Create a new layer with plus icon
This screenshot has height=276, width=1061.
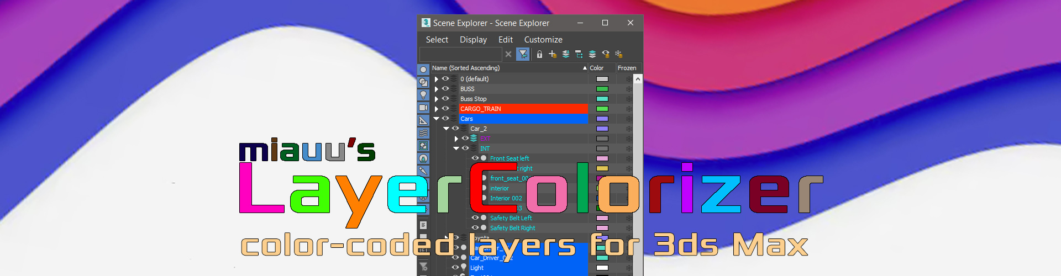pos(552,54)
